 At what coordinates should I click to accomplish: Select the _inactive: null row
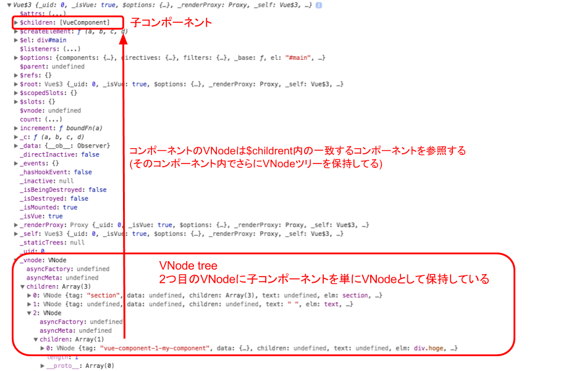coord(46,181)
